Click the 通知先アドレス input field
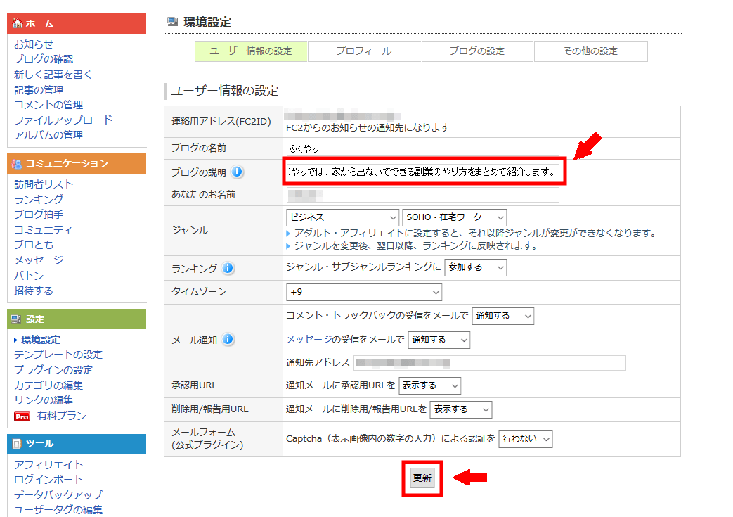Image resolution: width=733 pixels, height=517 pixels. click(x=489, y=362)
